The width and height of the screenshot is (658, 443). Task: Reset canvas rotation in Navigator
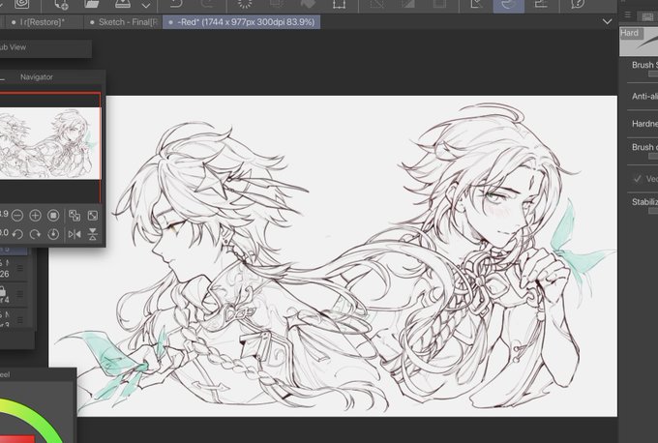(x=53, y=234)
